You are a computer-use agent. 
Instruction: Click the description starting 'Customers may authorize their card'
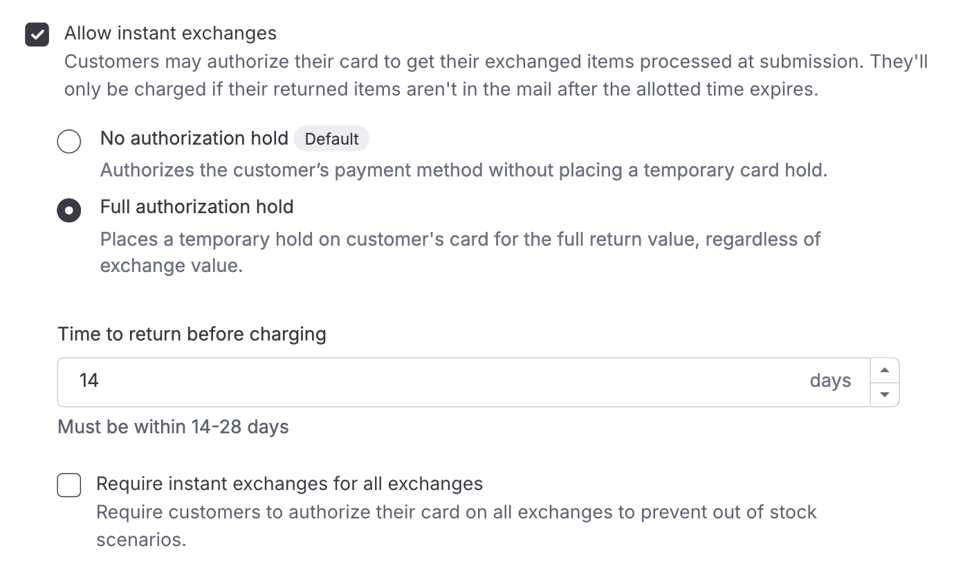click(495, 75)
